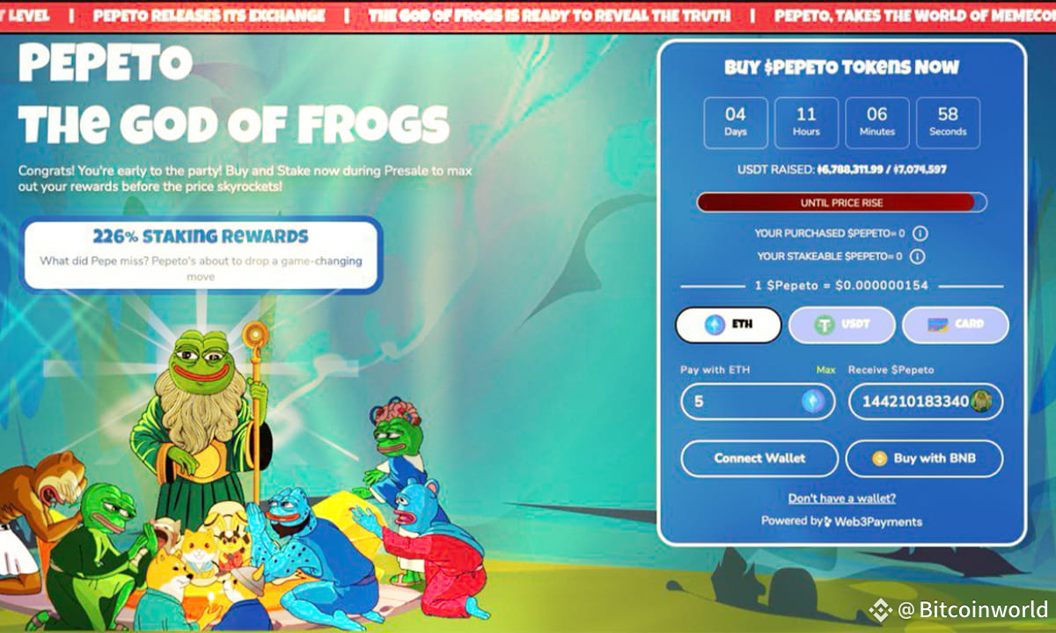Screen dimensions: 1056x633
Task: Click the Receive $Pepeto amount field
Action: [926, 402]
